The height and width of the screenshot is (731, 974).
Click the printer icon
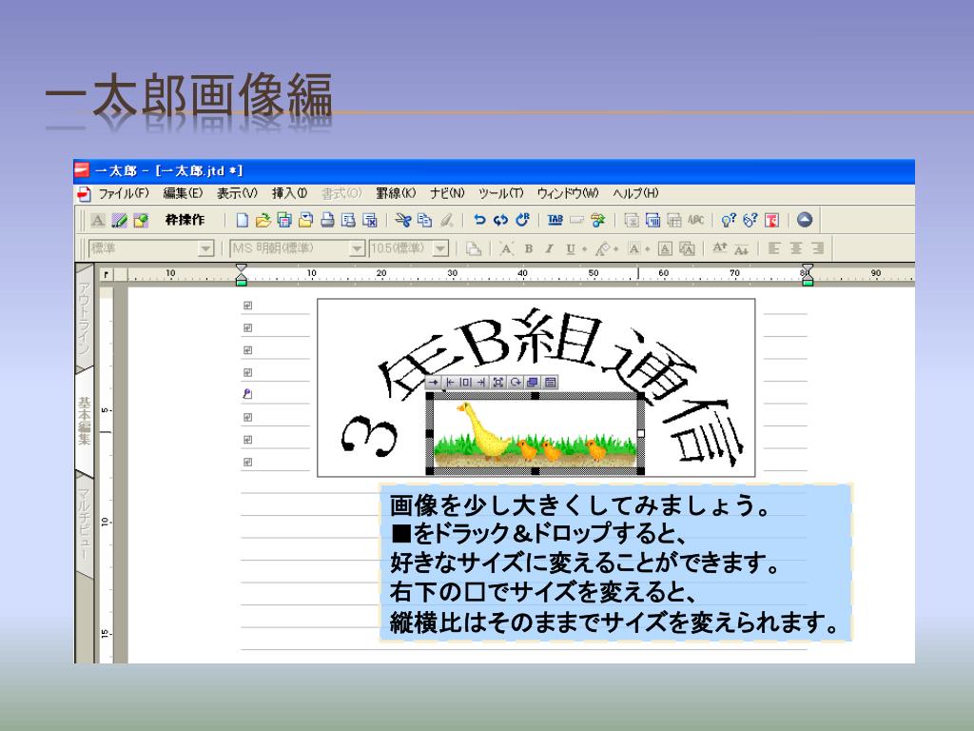(x=327, y=220)
